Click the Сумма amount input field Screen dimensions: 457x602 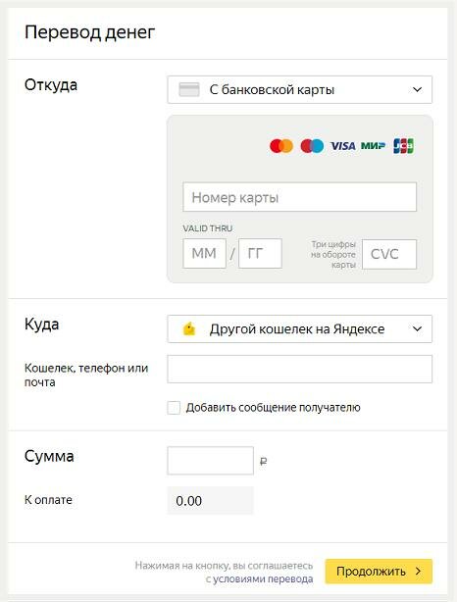coord(211,461)
